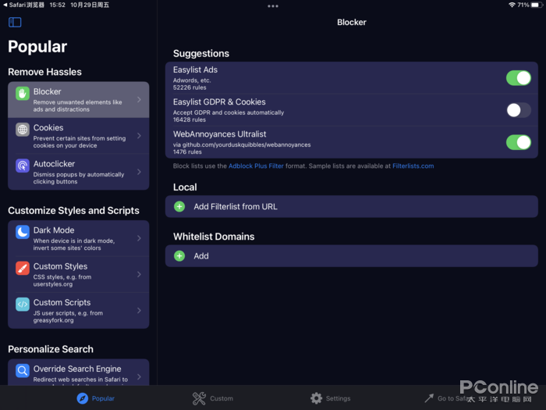546x410 pixels.
Task: Enable Easylist GDPR & Cookies toggle
Action: (519, 110)
